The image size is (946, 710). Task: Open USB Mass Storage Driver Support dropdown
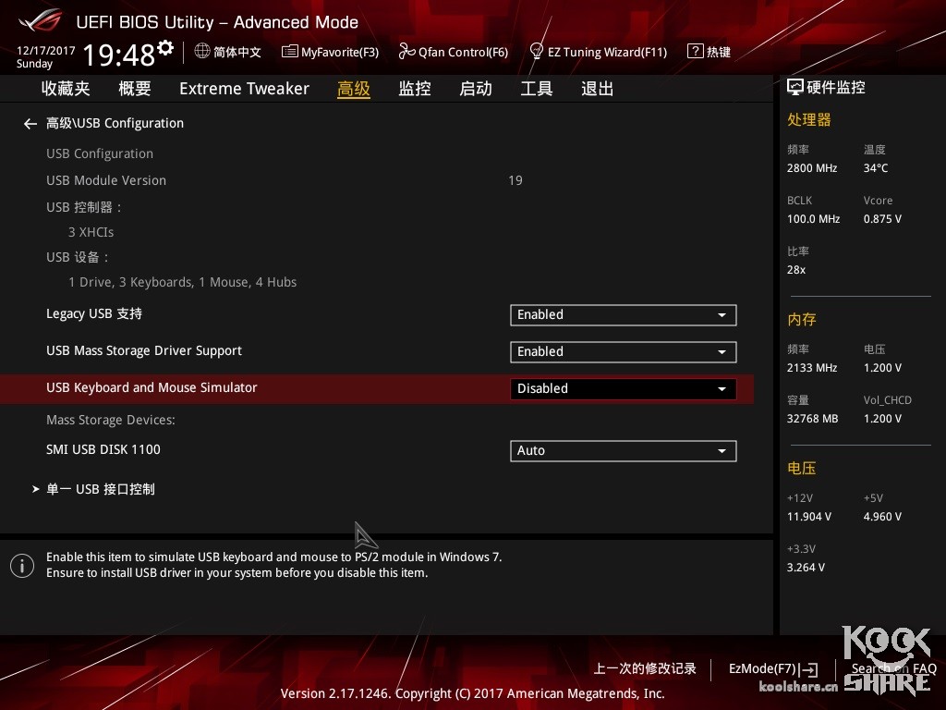click(624, 352)
